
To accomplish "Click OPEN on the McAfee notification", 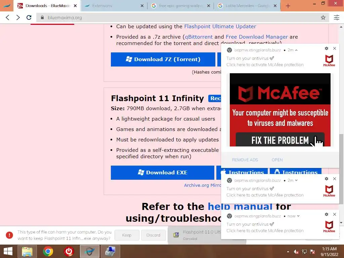I will pos(277,160).
